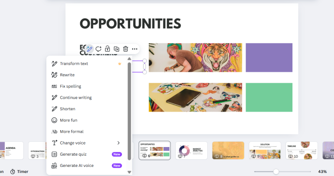Click the More fun smiley icon
Screen dimensions: 334x176
coord(55,120)
